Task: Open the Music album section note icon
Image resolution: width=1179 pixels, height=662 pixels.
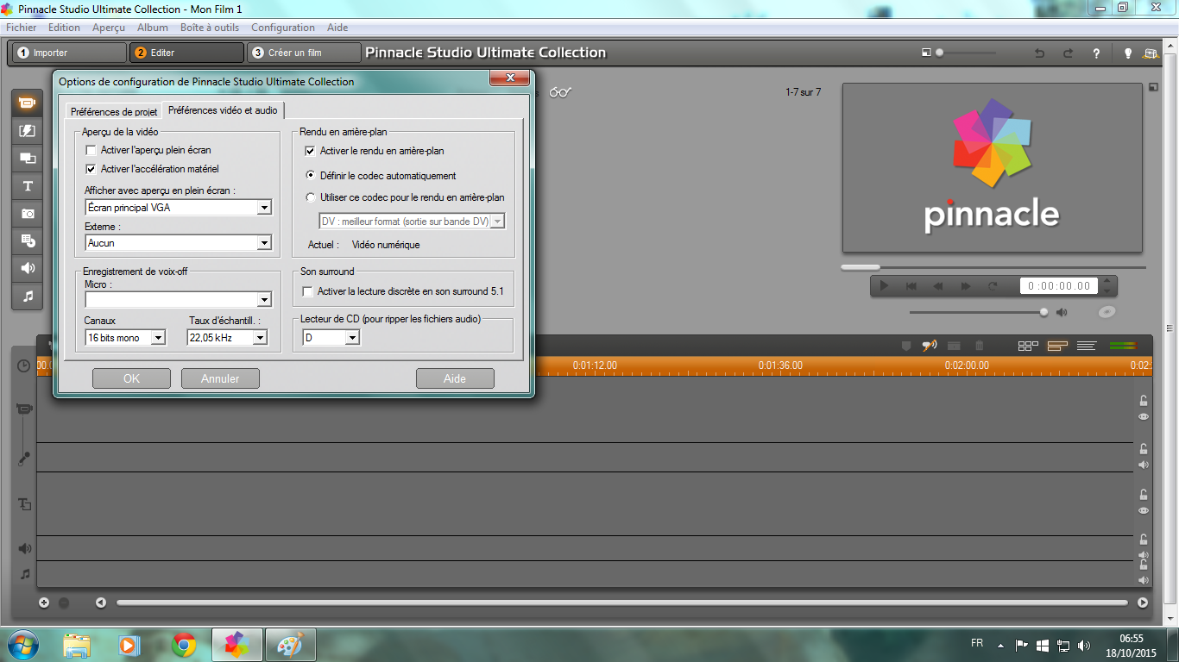Action: point(28,296)
